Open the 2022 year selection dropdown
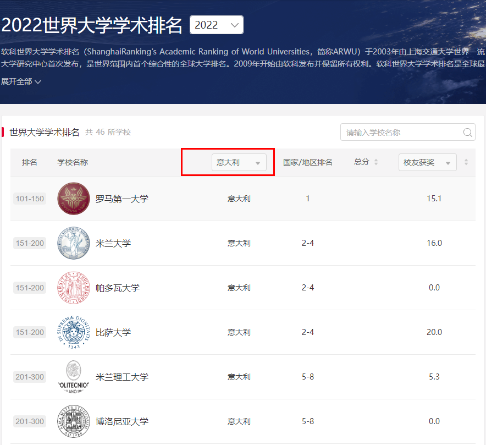The width and height of the screenshot is (486, 445). (x=216, y=25)
